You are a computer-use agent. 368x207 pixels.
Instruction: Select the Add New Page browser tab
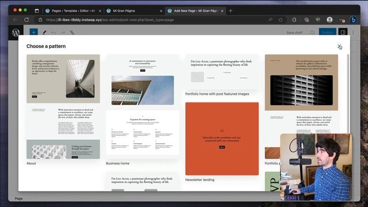[x=195, y=11]
